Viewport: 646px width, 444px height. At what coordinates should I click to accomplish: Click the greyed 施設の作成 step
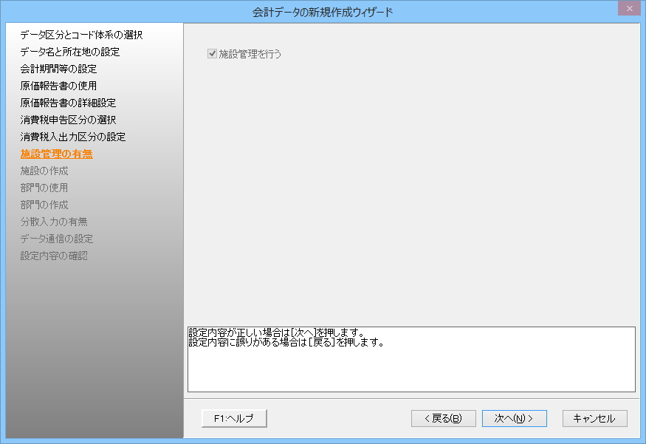(x=44, y=171)
